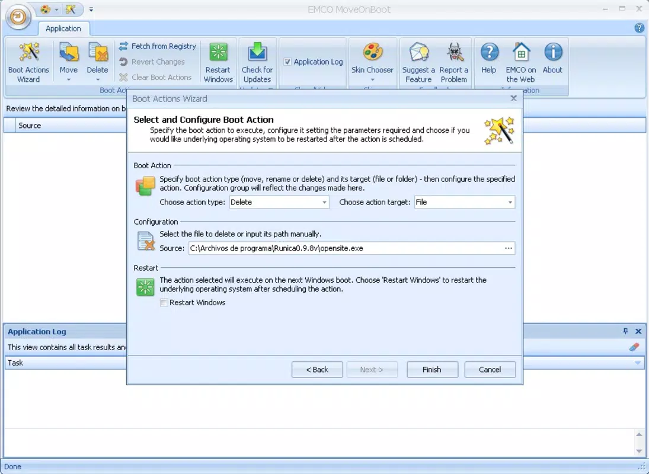Enable the Restart Windows checkbox in the wizard
Screen dimensions: 649x474
tap(164, 302)
